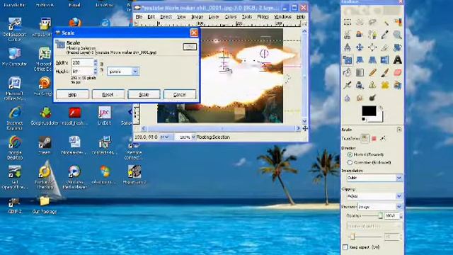
Task: Select the Flip tool
Action: click(x=385, y=59)
